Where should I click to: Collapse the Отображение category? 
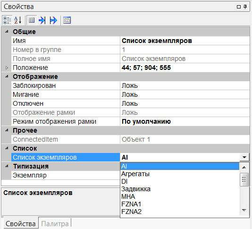[x=7, y=76]
